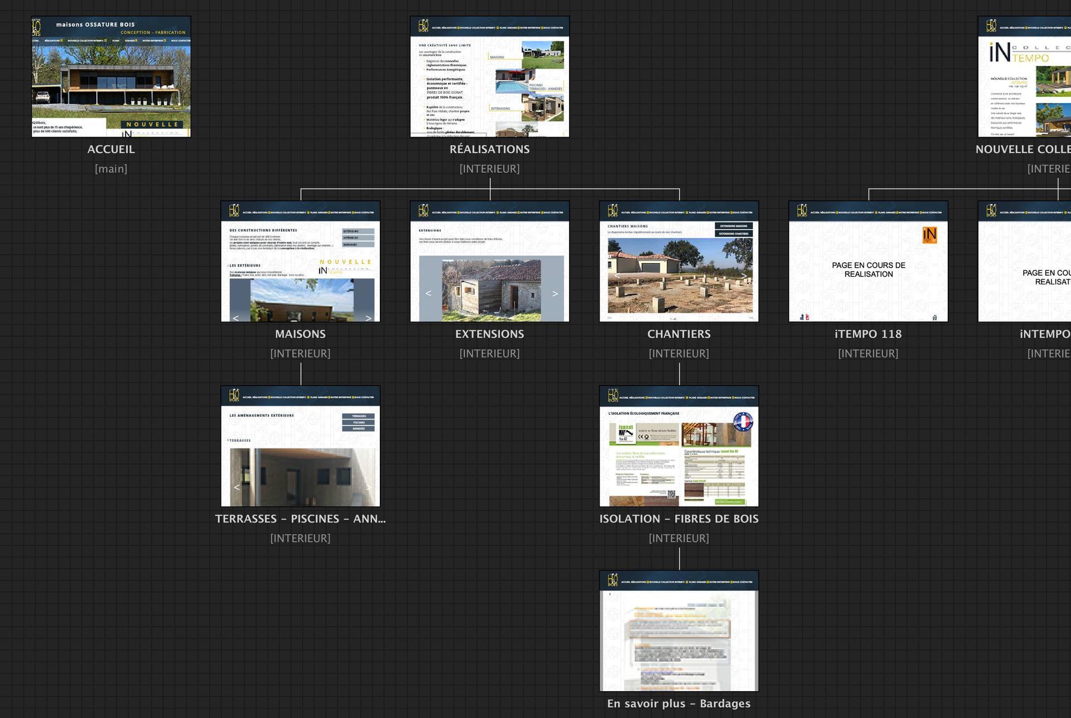Screen dimensions: 1071x718
Task: Click the H2O Bois logo in CHANTIERS thumbnail
Action: pyautogui.click(x=612, y=210)
